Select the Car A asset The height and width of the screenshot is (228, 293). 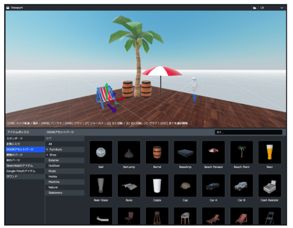pos(213,186)
